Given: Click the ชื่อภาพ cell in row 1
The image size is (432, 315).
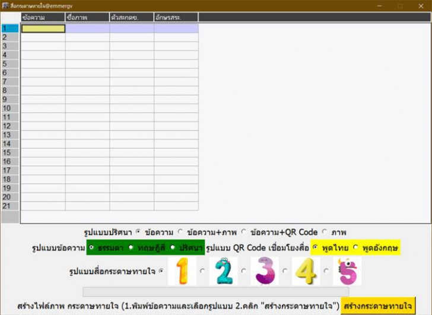Looking at the screenshot, I should click(x=88, y=28).
